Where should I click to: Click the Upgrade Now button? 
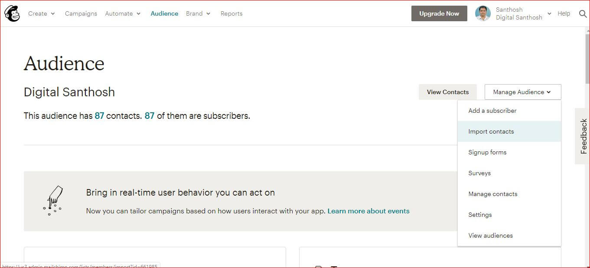click(x=439, y=13)
